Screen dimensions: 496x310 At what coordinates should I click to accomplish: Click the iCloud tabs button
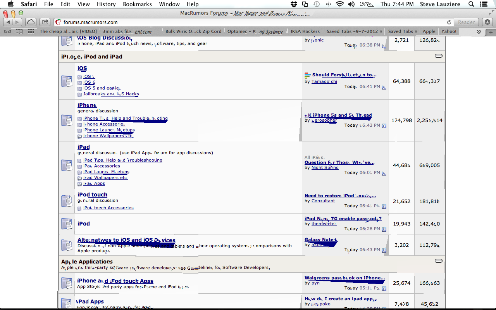point(31,22)
